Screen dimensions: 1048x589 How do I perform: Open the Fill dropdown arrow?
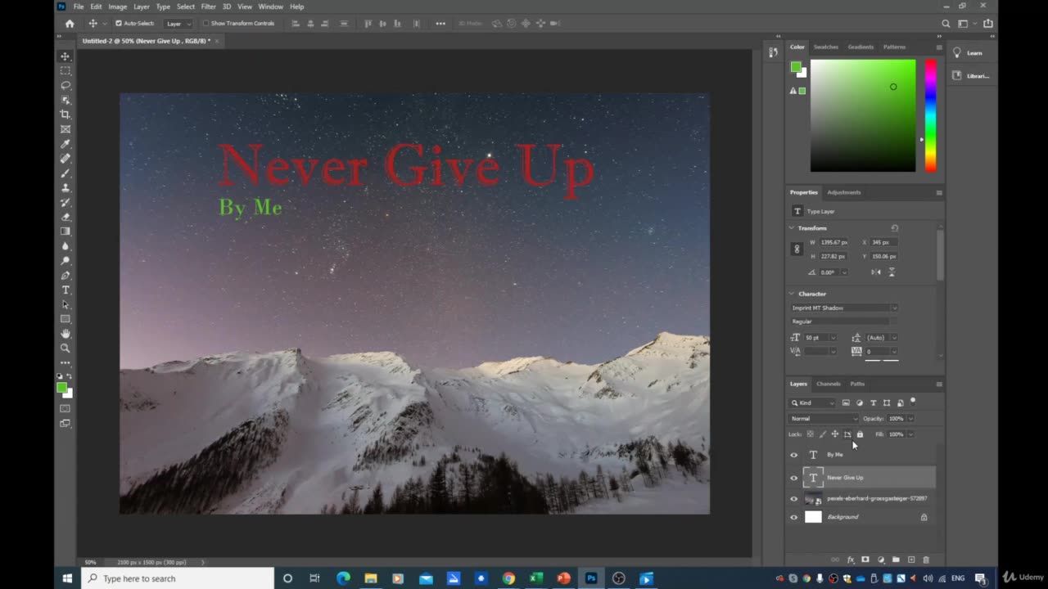[x=910, y=434]
